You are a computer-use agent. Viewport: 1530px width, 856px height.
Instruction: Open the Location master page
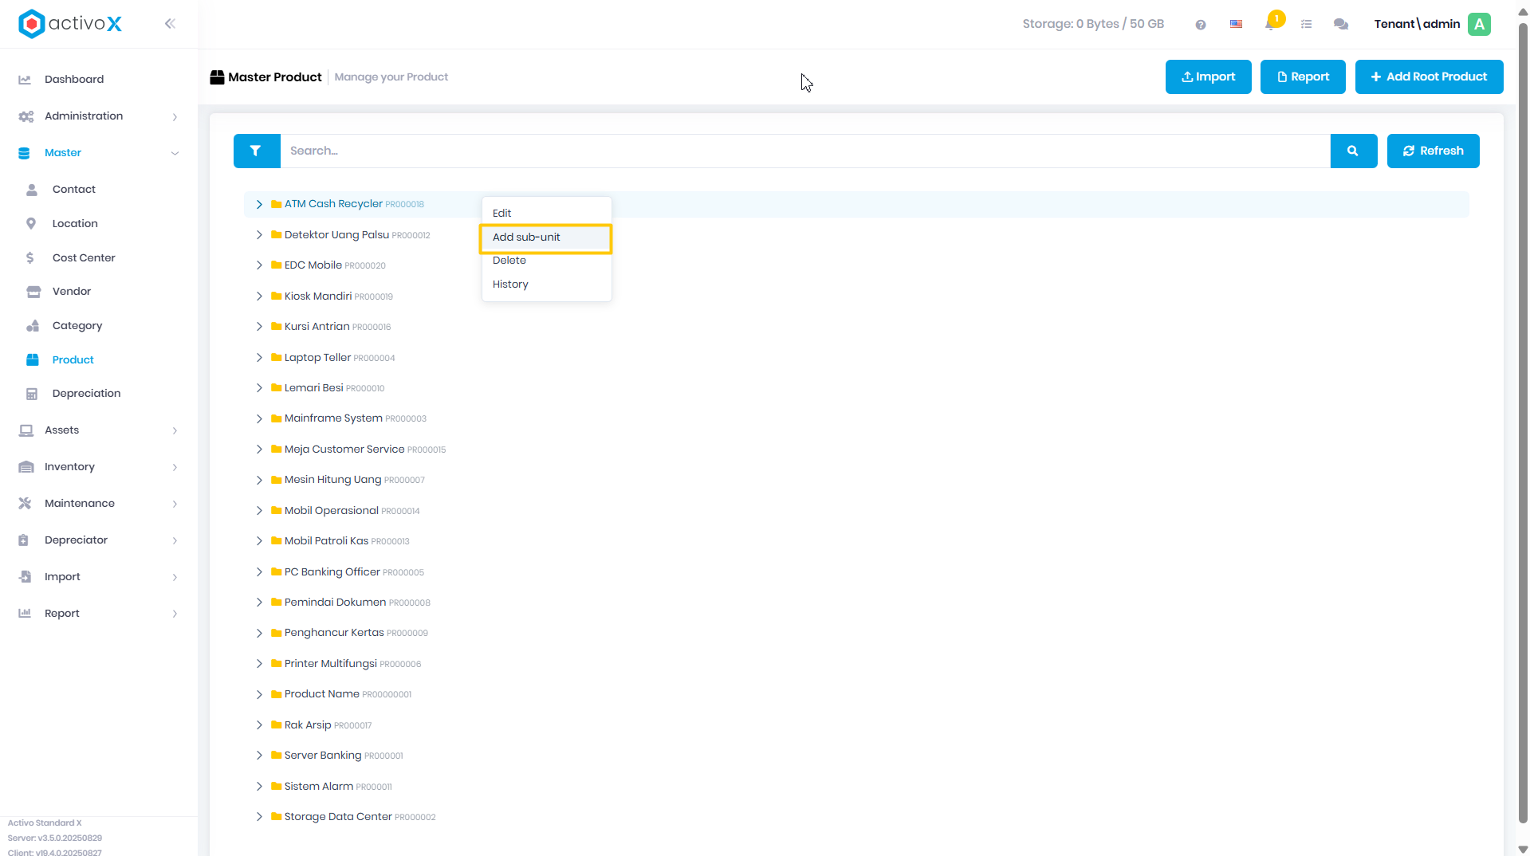tap(75, 223)
